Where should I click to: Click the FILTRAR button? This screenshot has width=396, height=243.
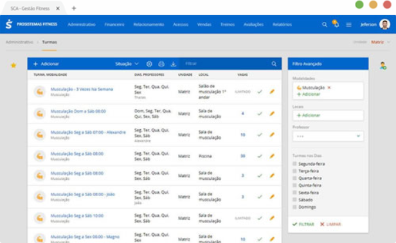303,224
